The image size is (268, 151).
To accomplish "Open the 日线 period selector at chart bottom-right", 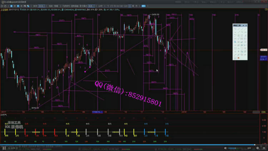I will [x=263, y=112].
